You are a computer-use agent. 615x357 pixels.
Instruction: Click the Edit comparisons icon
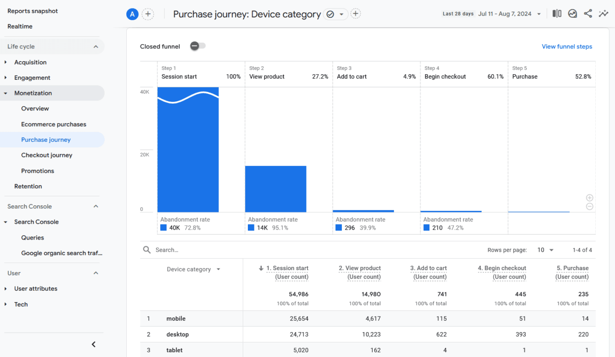tap(556, 13)
